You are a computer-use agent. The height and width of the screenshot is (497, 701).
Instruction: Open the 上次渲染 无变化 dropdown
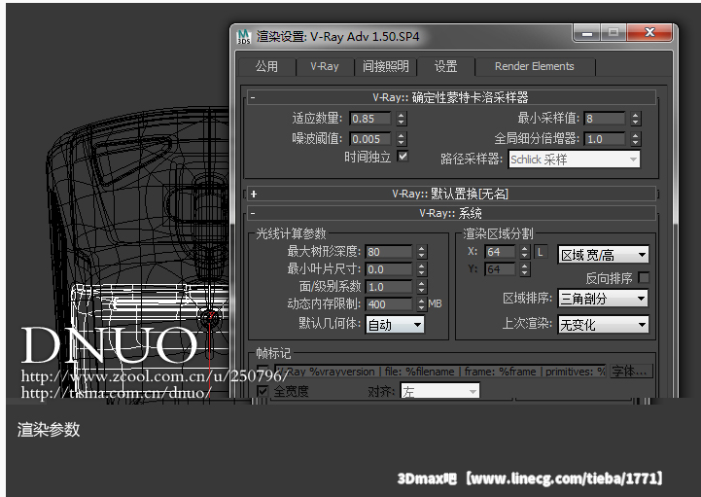pos(603,324)
